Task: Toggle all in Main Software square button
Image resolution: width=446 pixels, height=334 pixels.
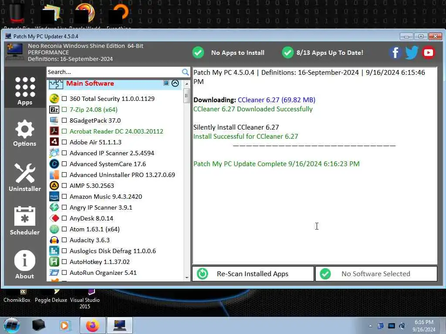Action: 166,83
